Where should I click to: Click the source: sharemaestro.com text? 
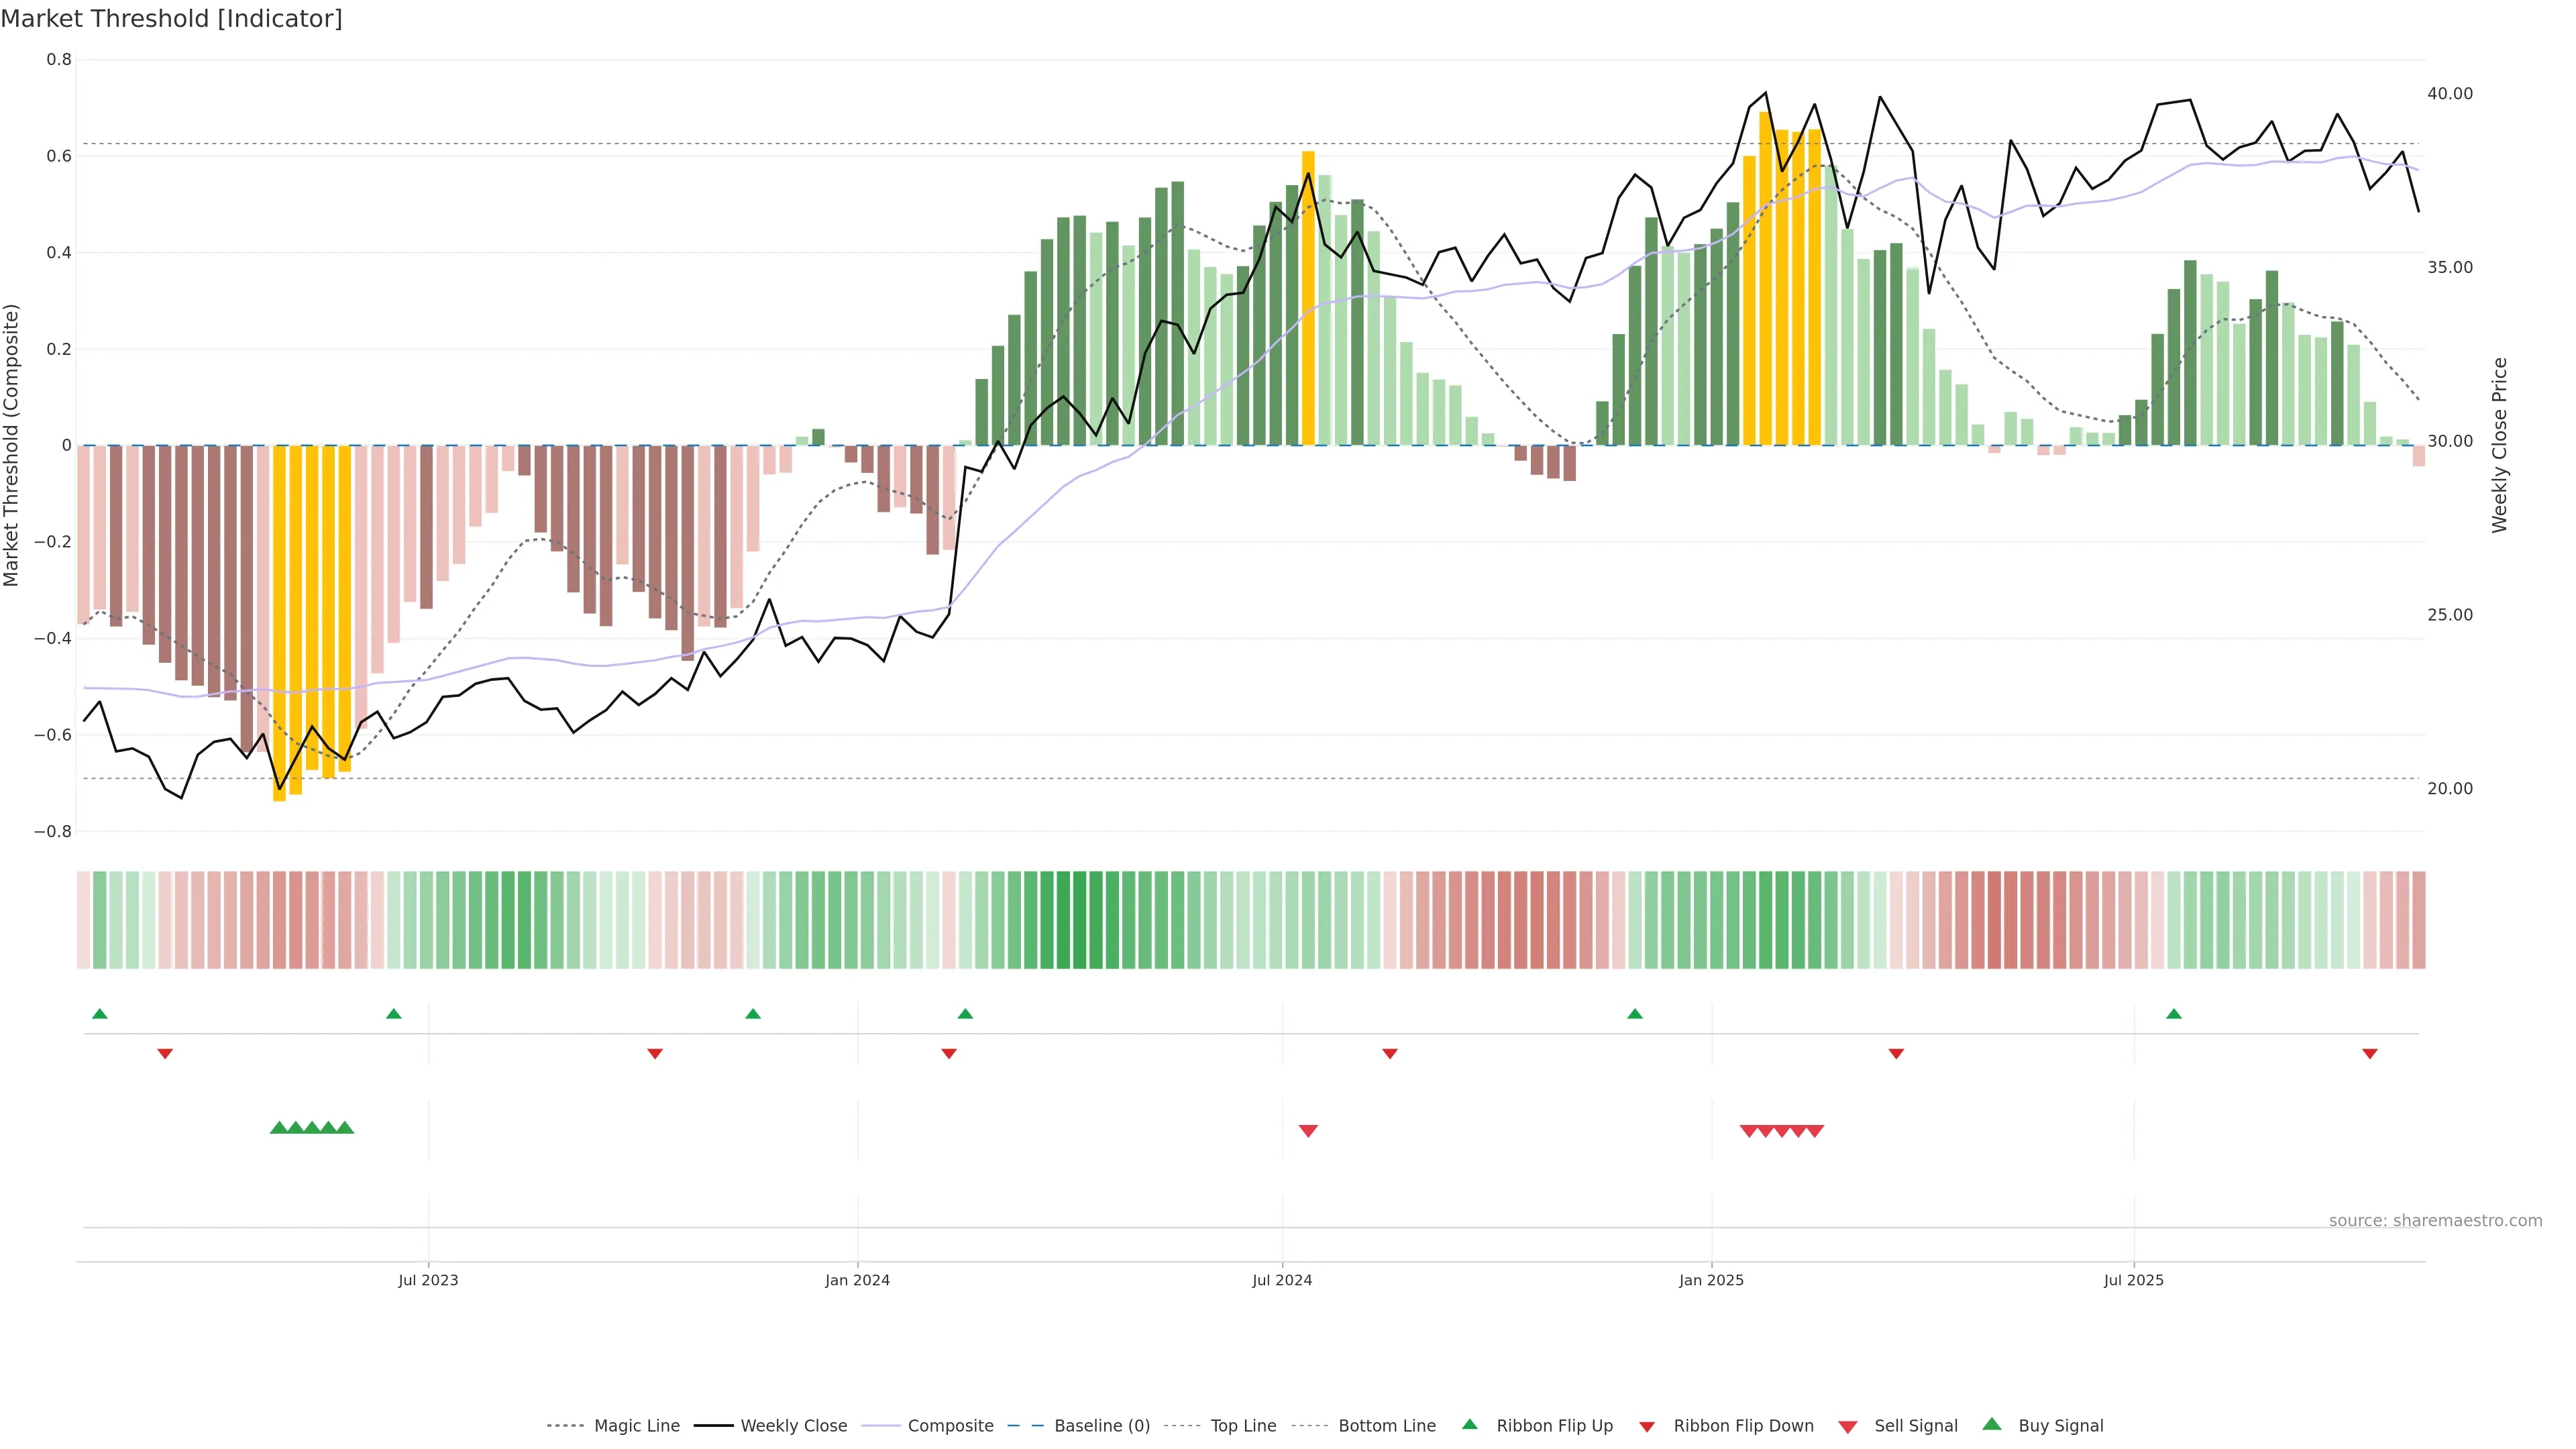coord(2435,1221)
